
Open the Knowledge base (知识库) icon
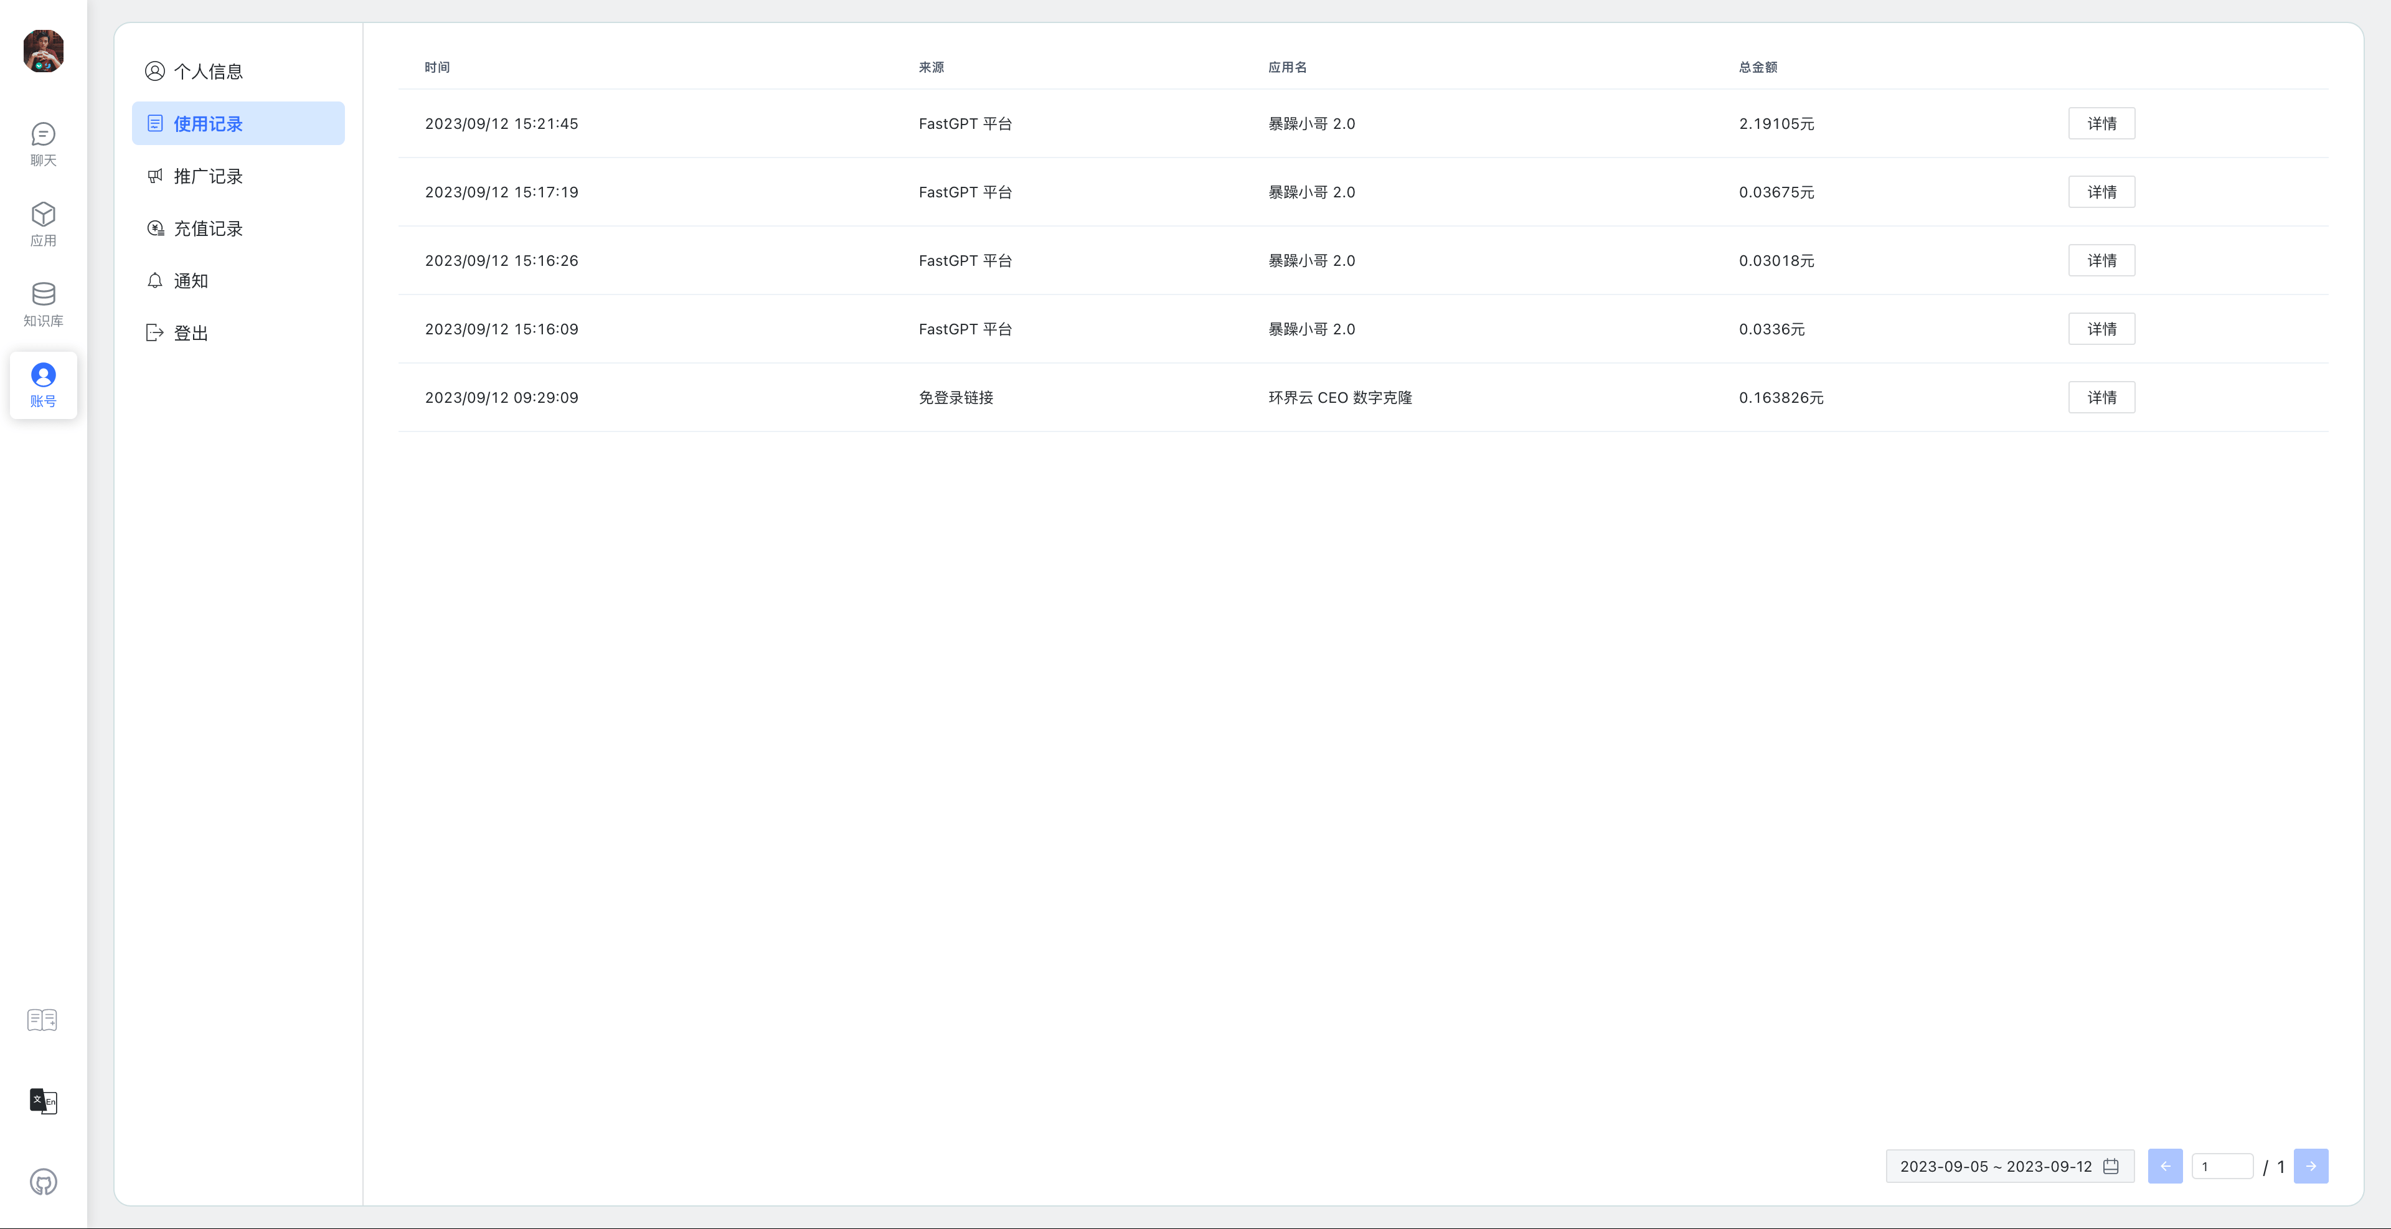(x=43, y=304)
